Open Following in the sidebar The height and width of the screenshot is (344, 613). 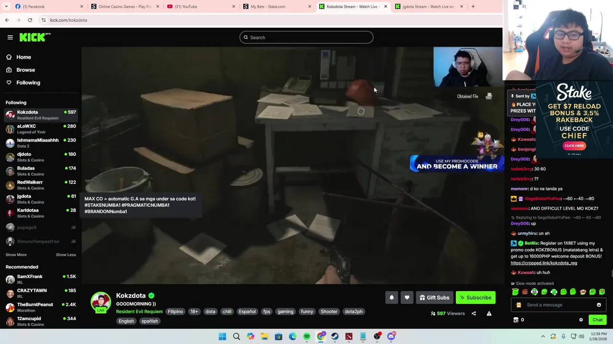pos(28,83)
